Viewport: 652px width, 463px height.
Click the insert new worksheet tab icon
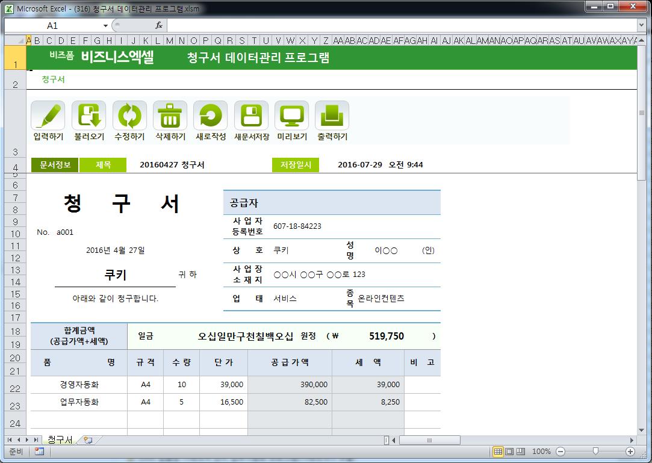[x=88, y=440]
